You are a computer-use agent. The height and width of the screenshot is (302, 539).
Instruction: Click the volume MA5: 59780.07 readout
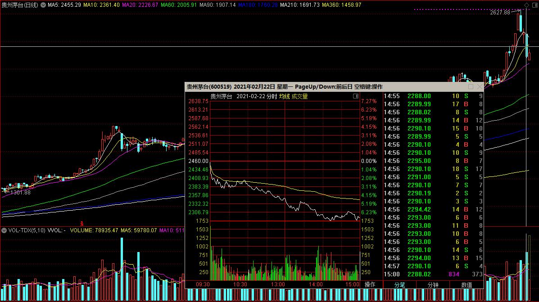pos(139,230)
